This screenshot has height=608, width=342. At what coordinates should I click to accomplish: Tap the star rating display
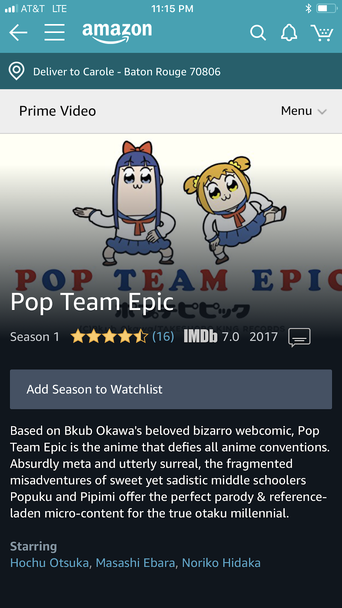pos(109,336)
